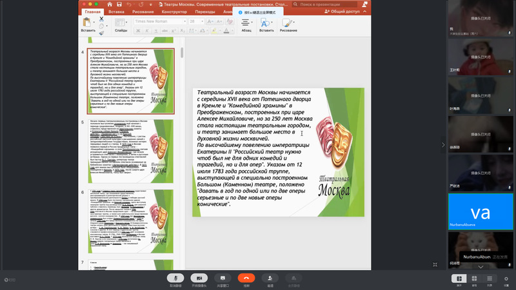Click the Format Painter brush icon
The image size is (516, 290).
point(101,33)
